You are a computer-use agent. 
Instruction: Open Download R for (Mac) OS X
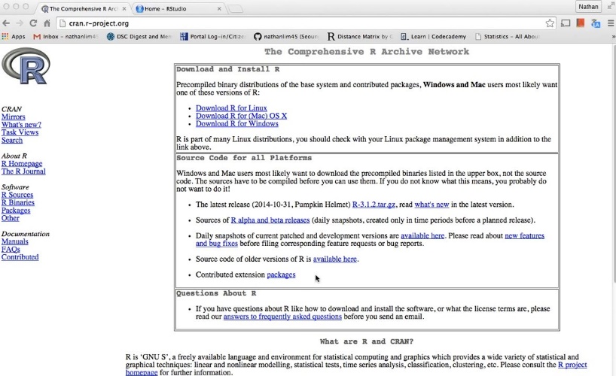click(241, 116)
